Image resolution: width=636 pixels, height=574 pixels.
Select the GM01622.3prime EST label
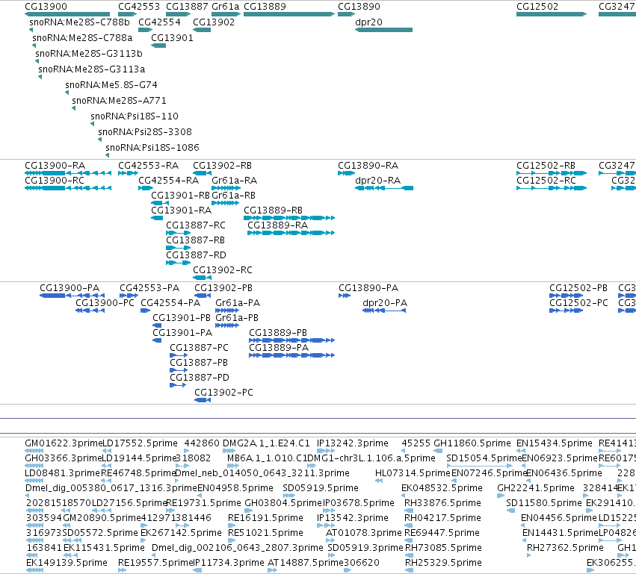pos(64,443)
